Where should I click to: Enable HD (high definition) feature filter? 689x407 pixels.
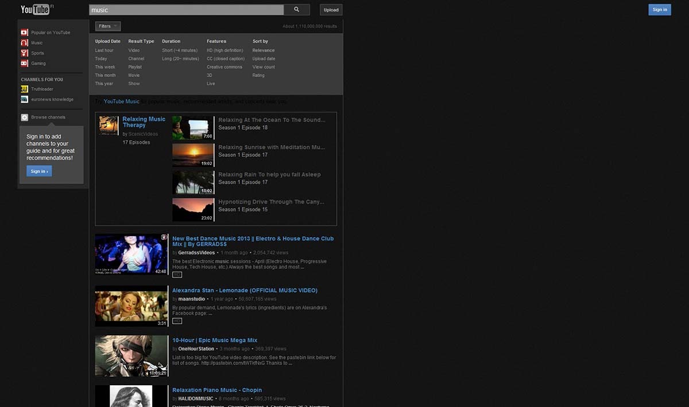coord(225,50)
